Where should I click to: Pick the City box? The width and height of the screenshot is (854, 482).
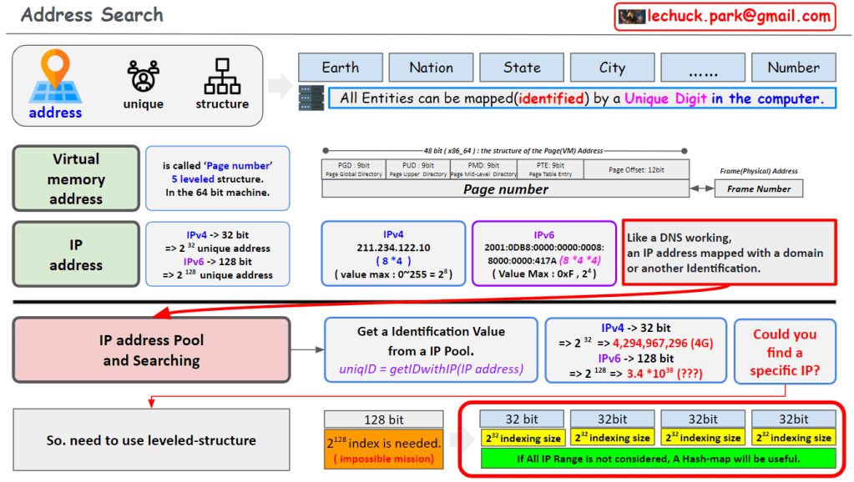612,68
